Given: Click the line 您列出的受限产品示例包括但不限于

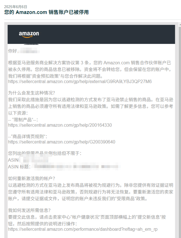Looking at the screenshot, I should (x=45, y=153).
